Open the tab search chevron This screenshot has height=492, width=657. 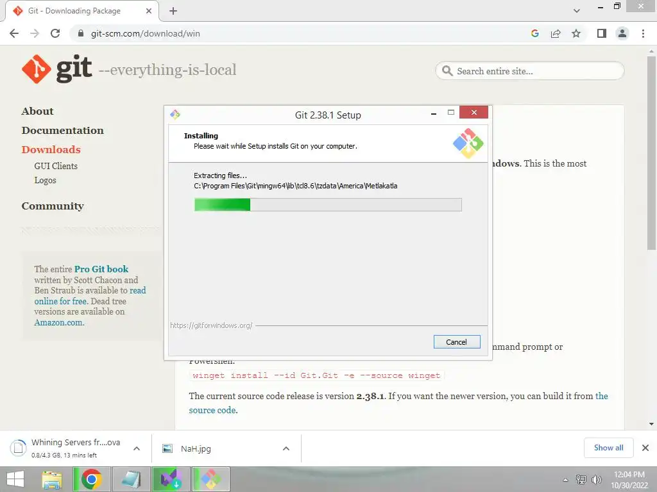pyautogui.click(x=577, y=11)
